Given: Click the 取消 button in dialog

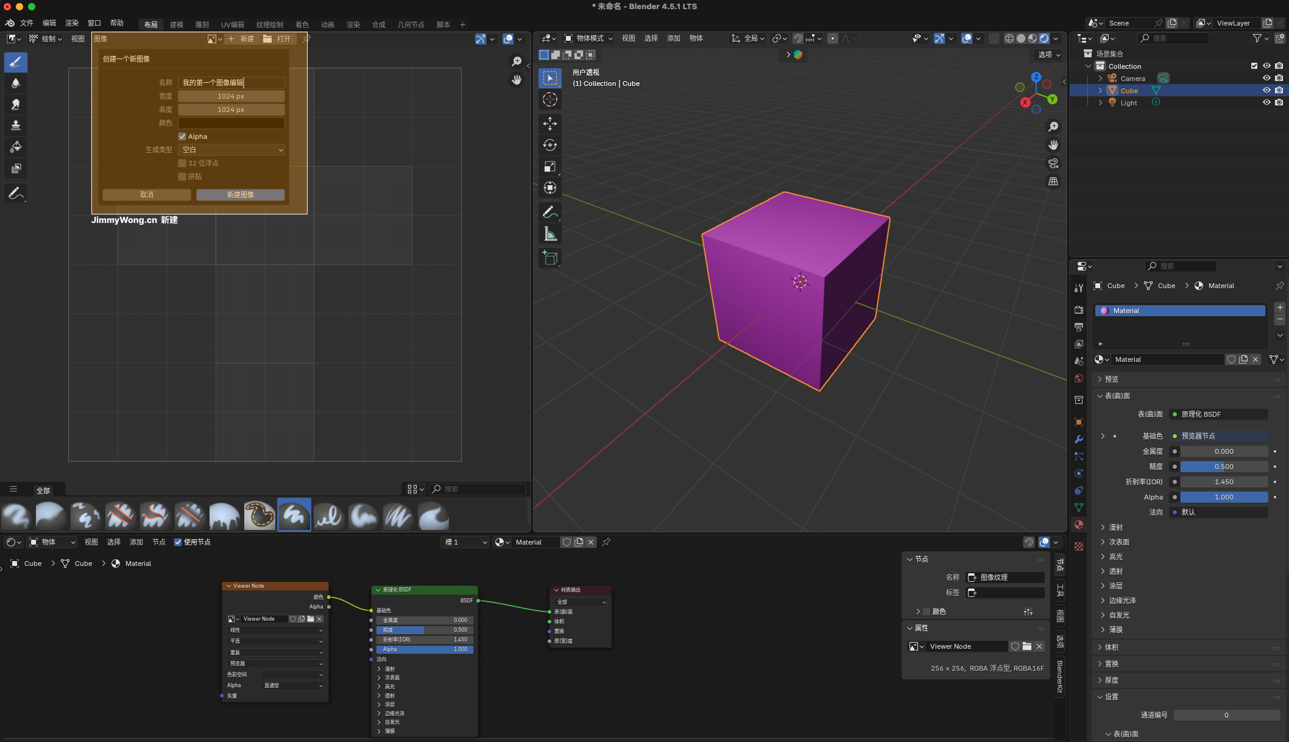Looking at the screenshot, I should point(146,195).
